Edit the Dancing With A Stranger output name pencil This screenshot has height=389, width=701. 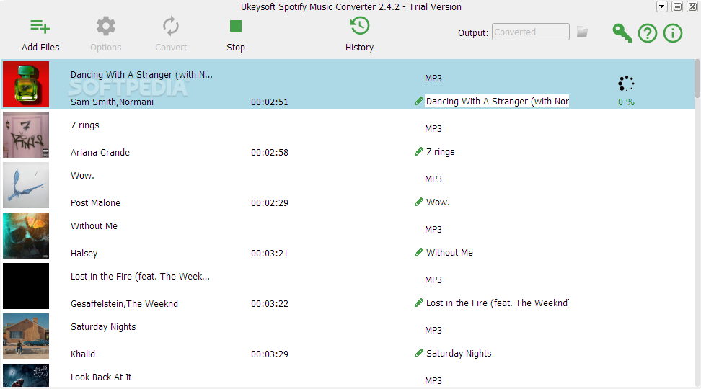(419, 102)
